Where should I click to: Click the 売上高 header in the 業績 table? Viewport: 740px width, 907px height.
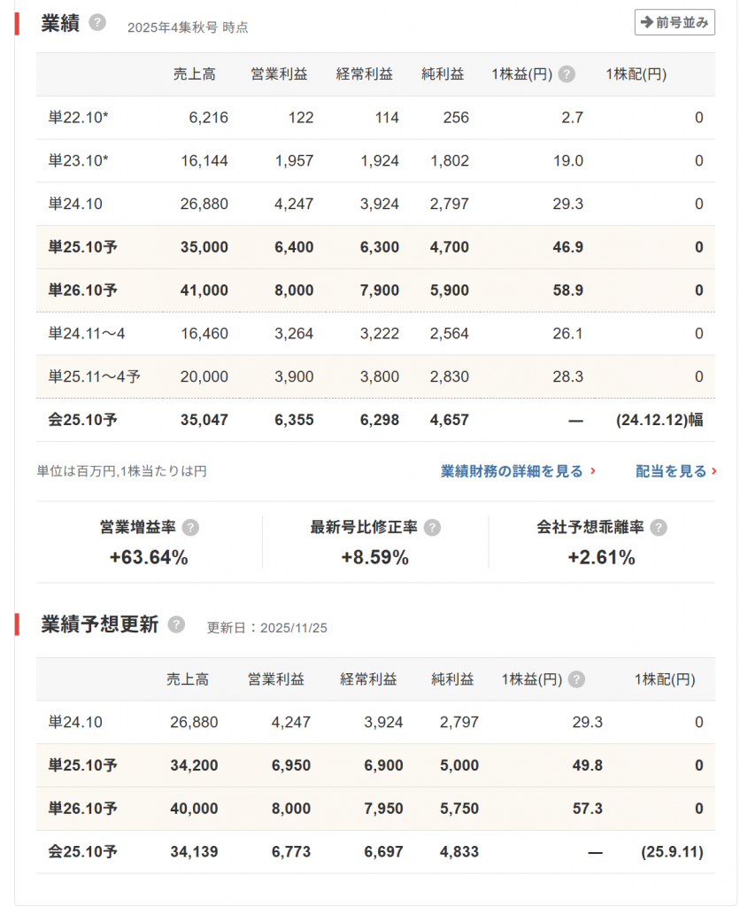point(194,74)
